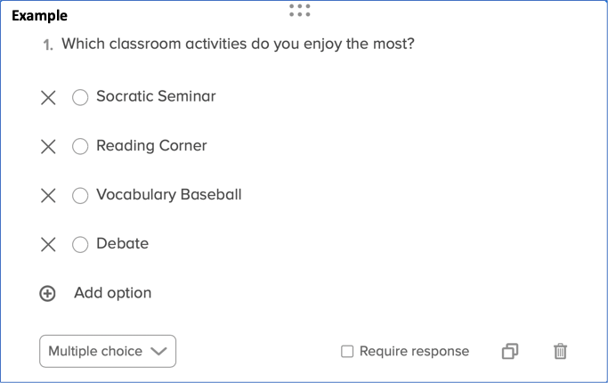Remove the Socratic Seminar option
The width and height of the screenshot is (608, 383).
49,98
